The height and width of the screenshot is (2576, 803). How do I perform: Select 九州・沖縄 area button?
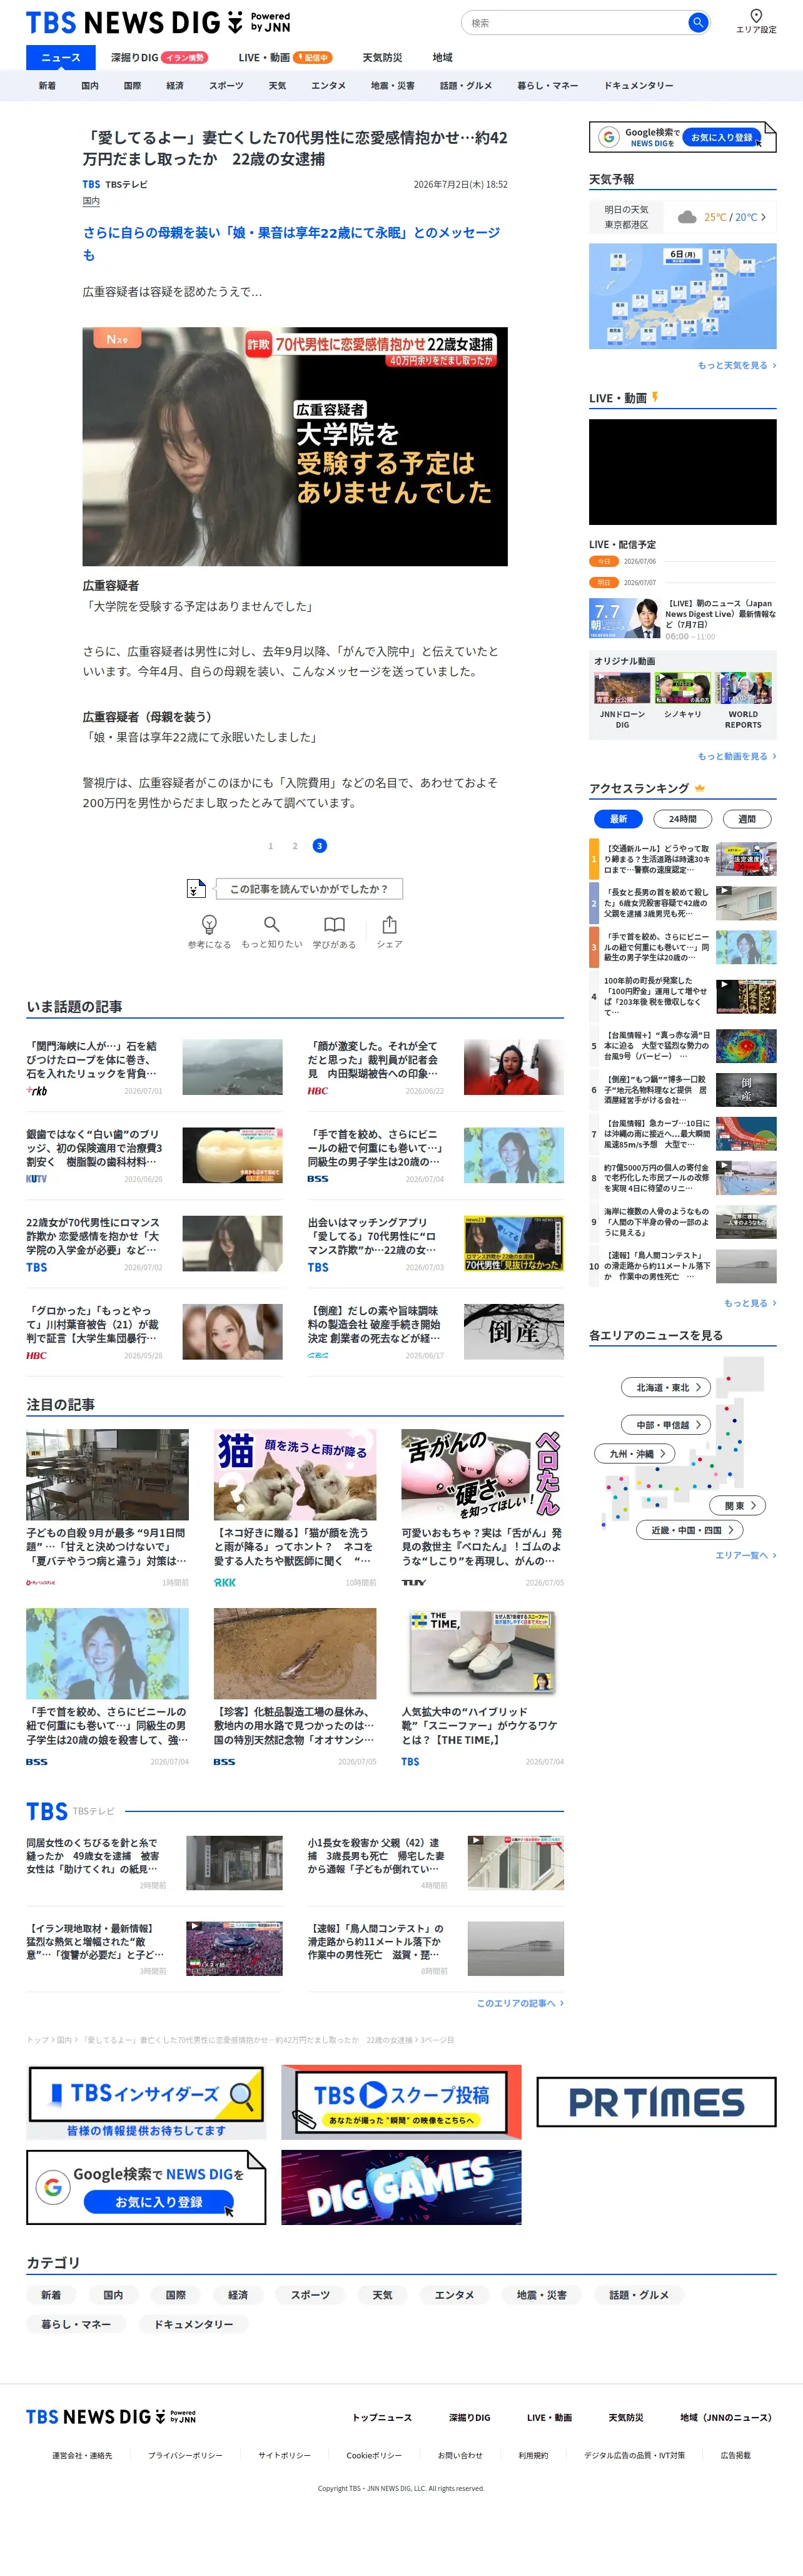point(635,1454)
